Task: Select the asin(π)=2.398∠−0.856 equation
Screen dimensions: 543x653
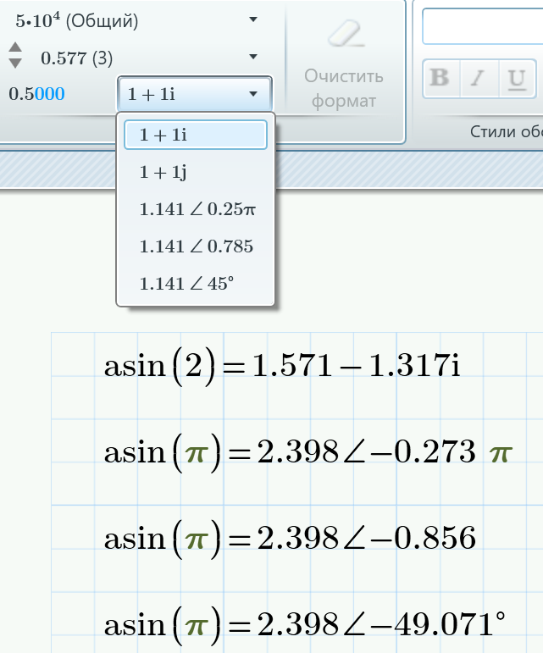Action: 290,539
